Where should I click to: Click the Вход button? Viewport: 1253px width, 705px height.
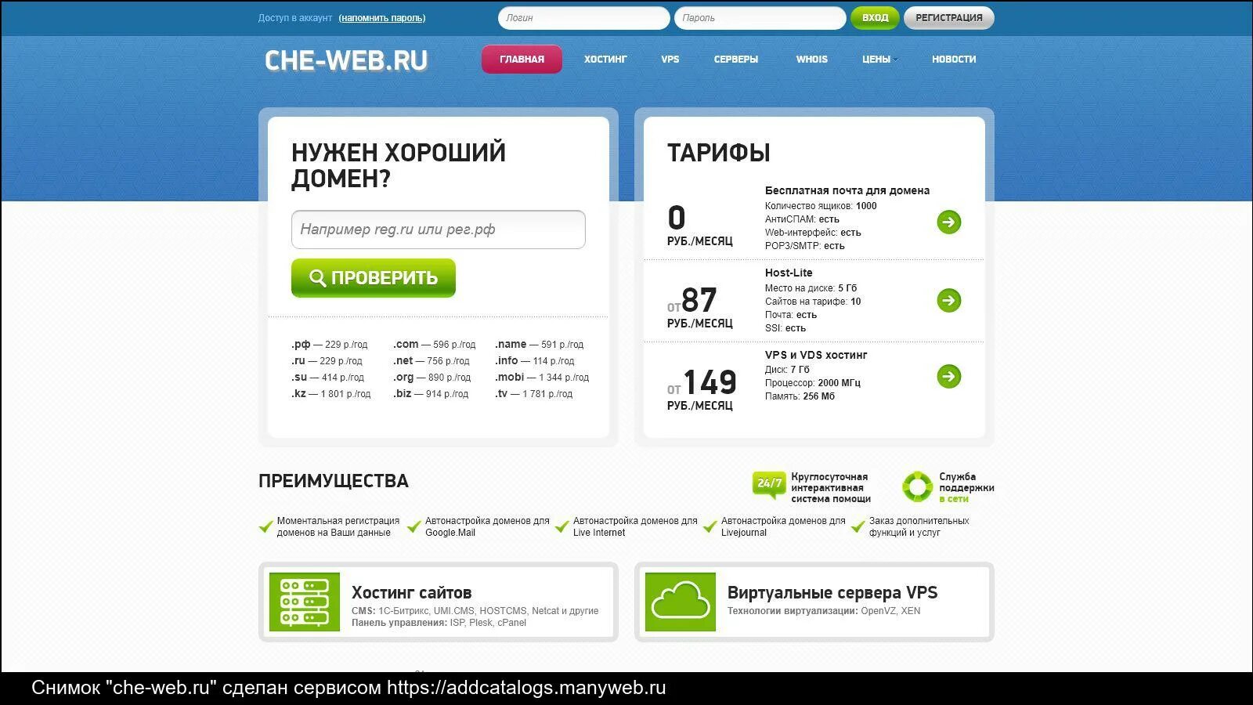(x=875, y=18)
